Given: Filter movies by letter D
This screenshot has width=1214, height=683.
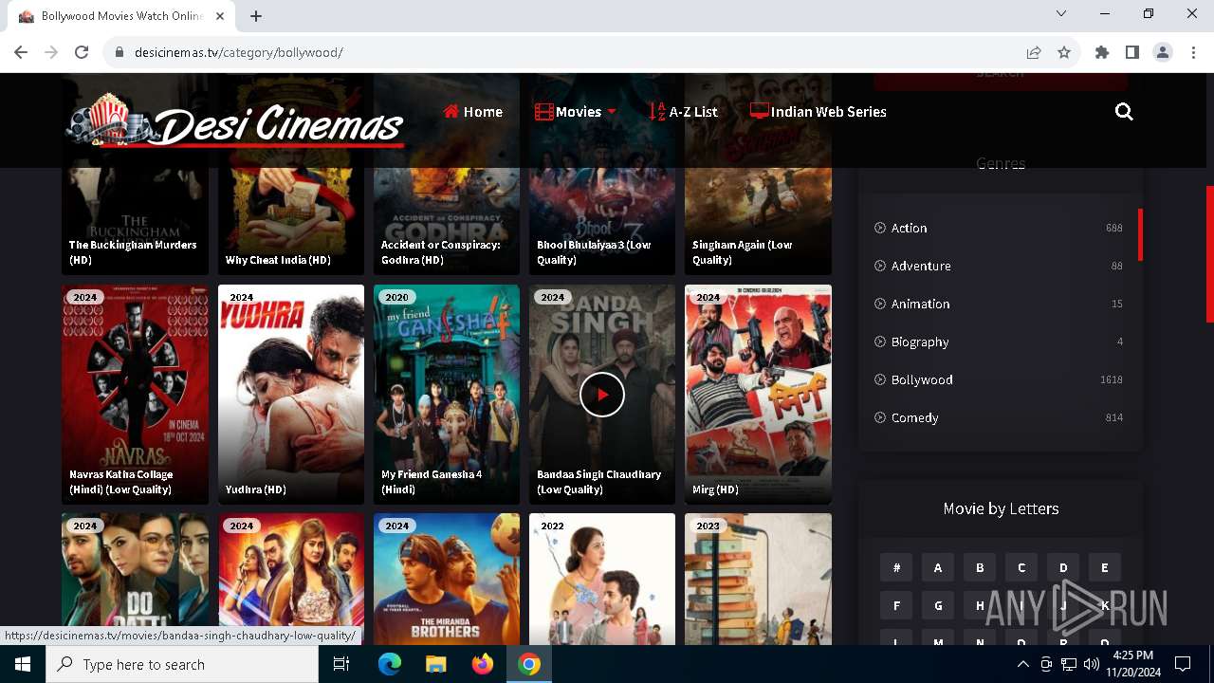Looking at the screenshot, I should (x=1063, y=567).
